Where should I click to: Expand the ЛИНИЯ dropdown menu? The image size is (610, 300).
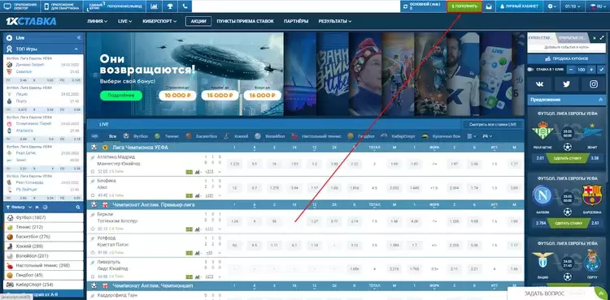98,21
